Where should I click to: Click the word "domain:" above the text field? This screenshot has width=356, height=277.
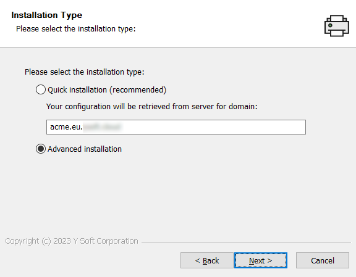click(243, 106)
